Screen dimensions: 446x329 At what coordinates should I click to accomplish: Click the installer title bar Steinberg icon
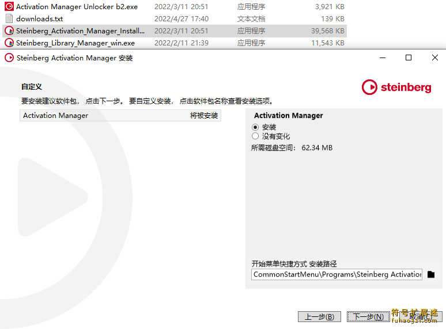(9, 58)
